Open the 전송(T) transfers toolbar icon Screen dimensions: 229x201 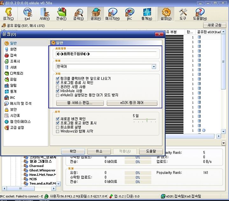61,14
